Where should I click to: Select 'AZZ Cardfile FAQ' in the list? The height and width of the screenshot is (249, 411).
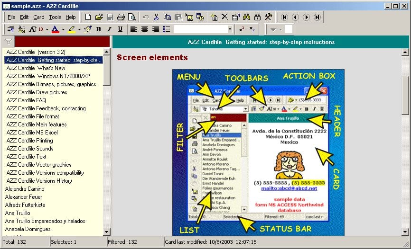pos(26,100)
